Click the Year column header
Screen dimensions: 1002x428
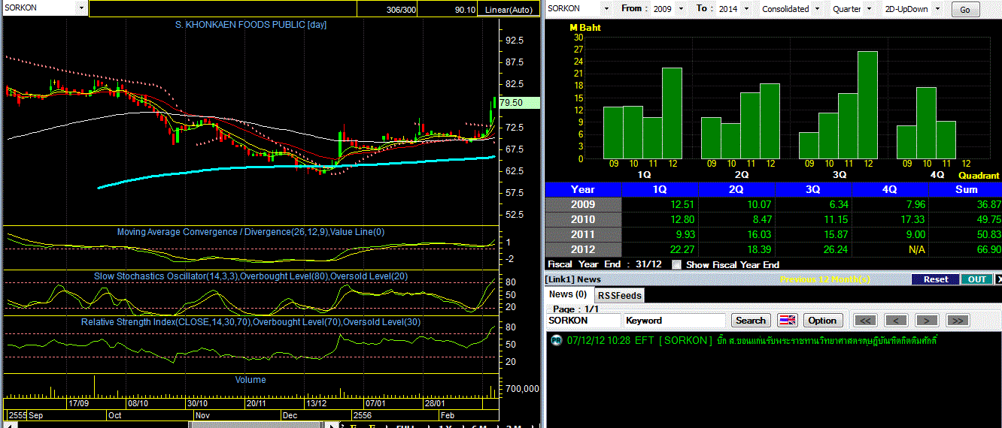tap(583, 189)
